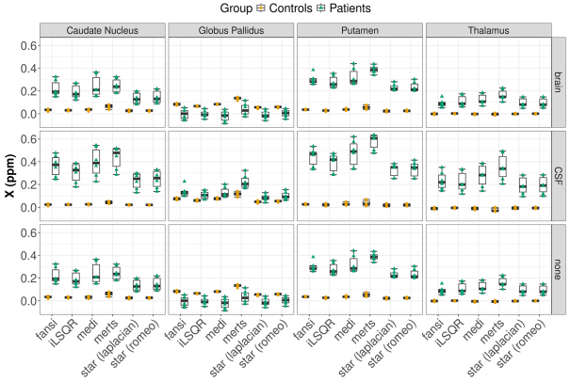Click the X (ppm) y-axis title
The height and width of the screenshot is (382, 570).
pyautogui.click(x=11, y=174)
